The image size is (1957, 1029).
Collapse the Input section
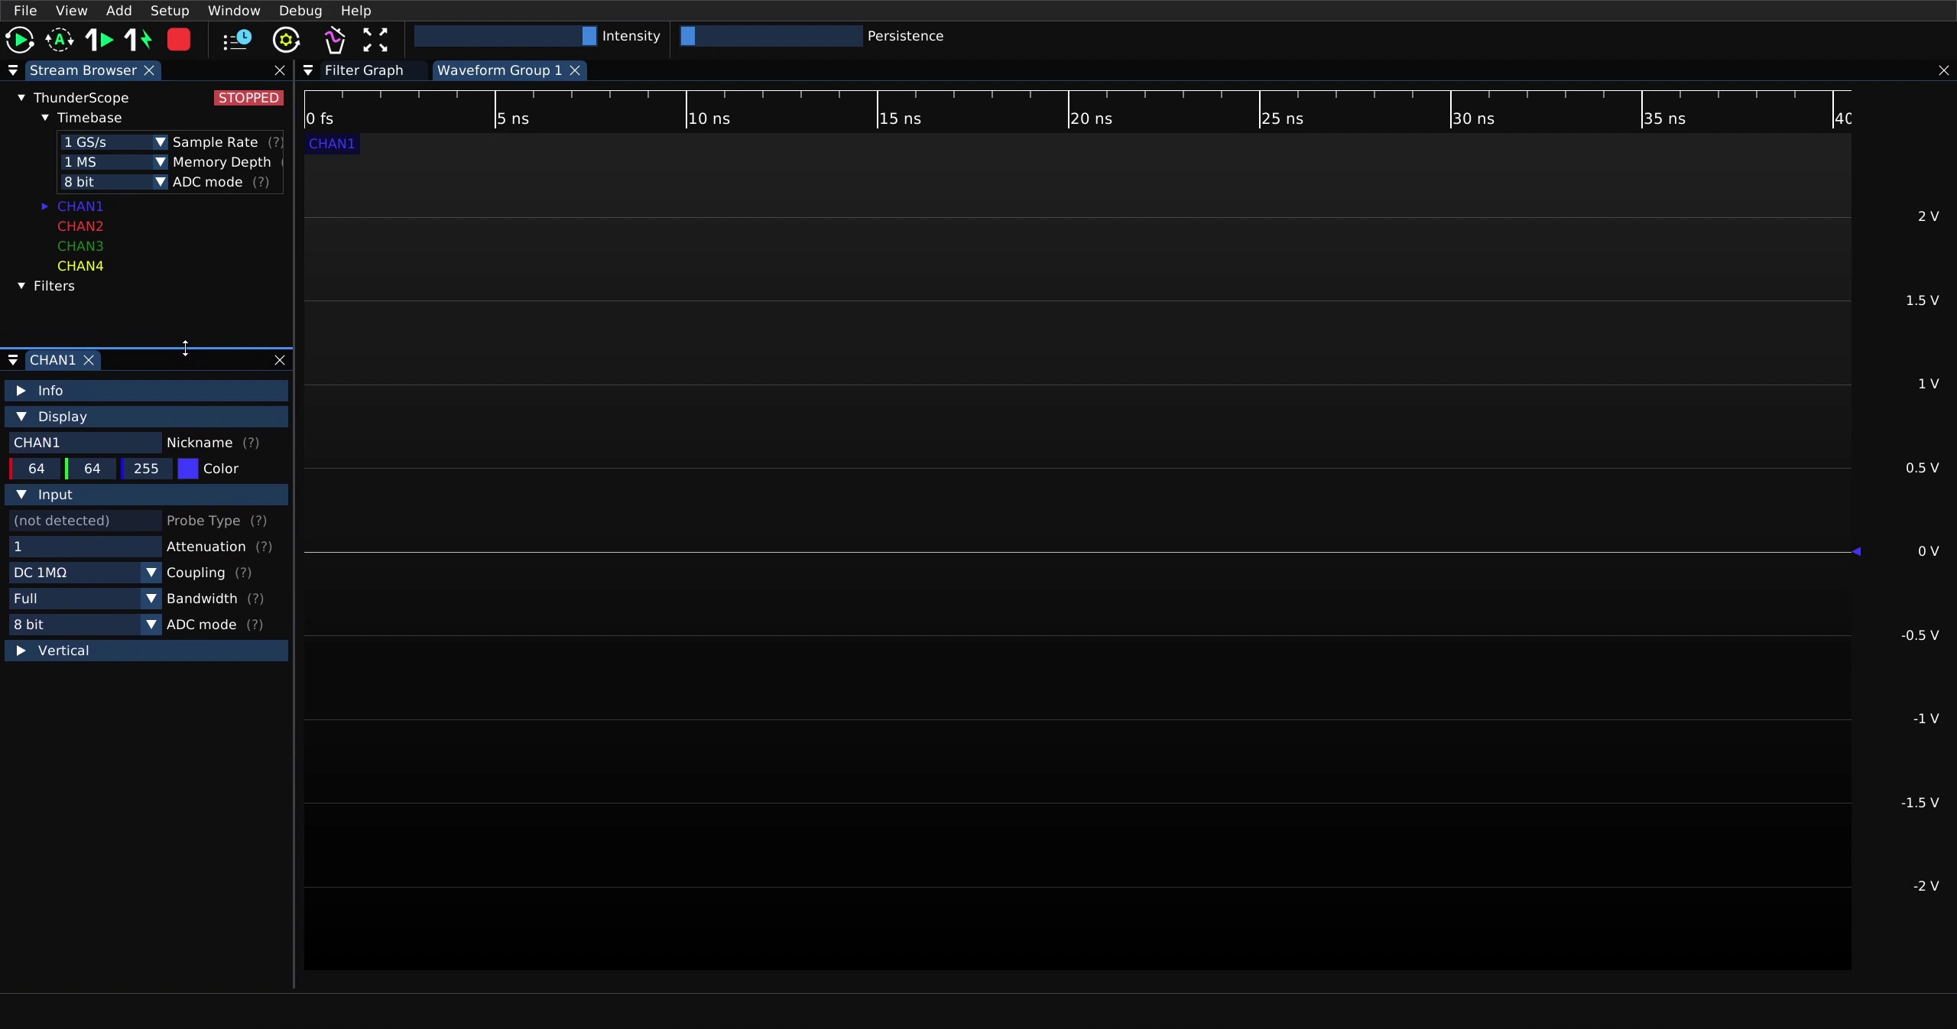click(146, 495)
